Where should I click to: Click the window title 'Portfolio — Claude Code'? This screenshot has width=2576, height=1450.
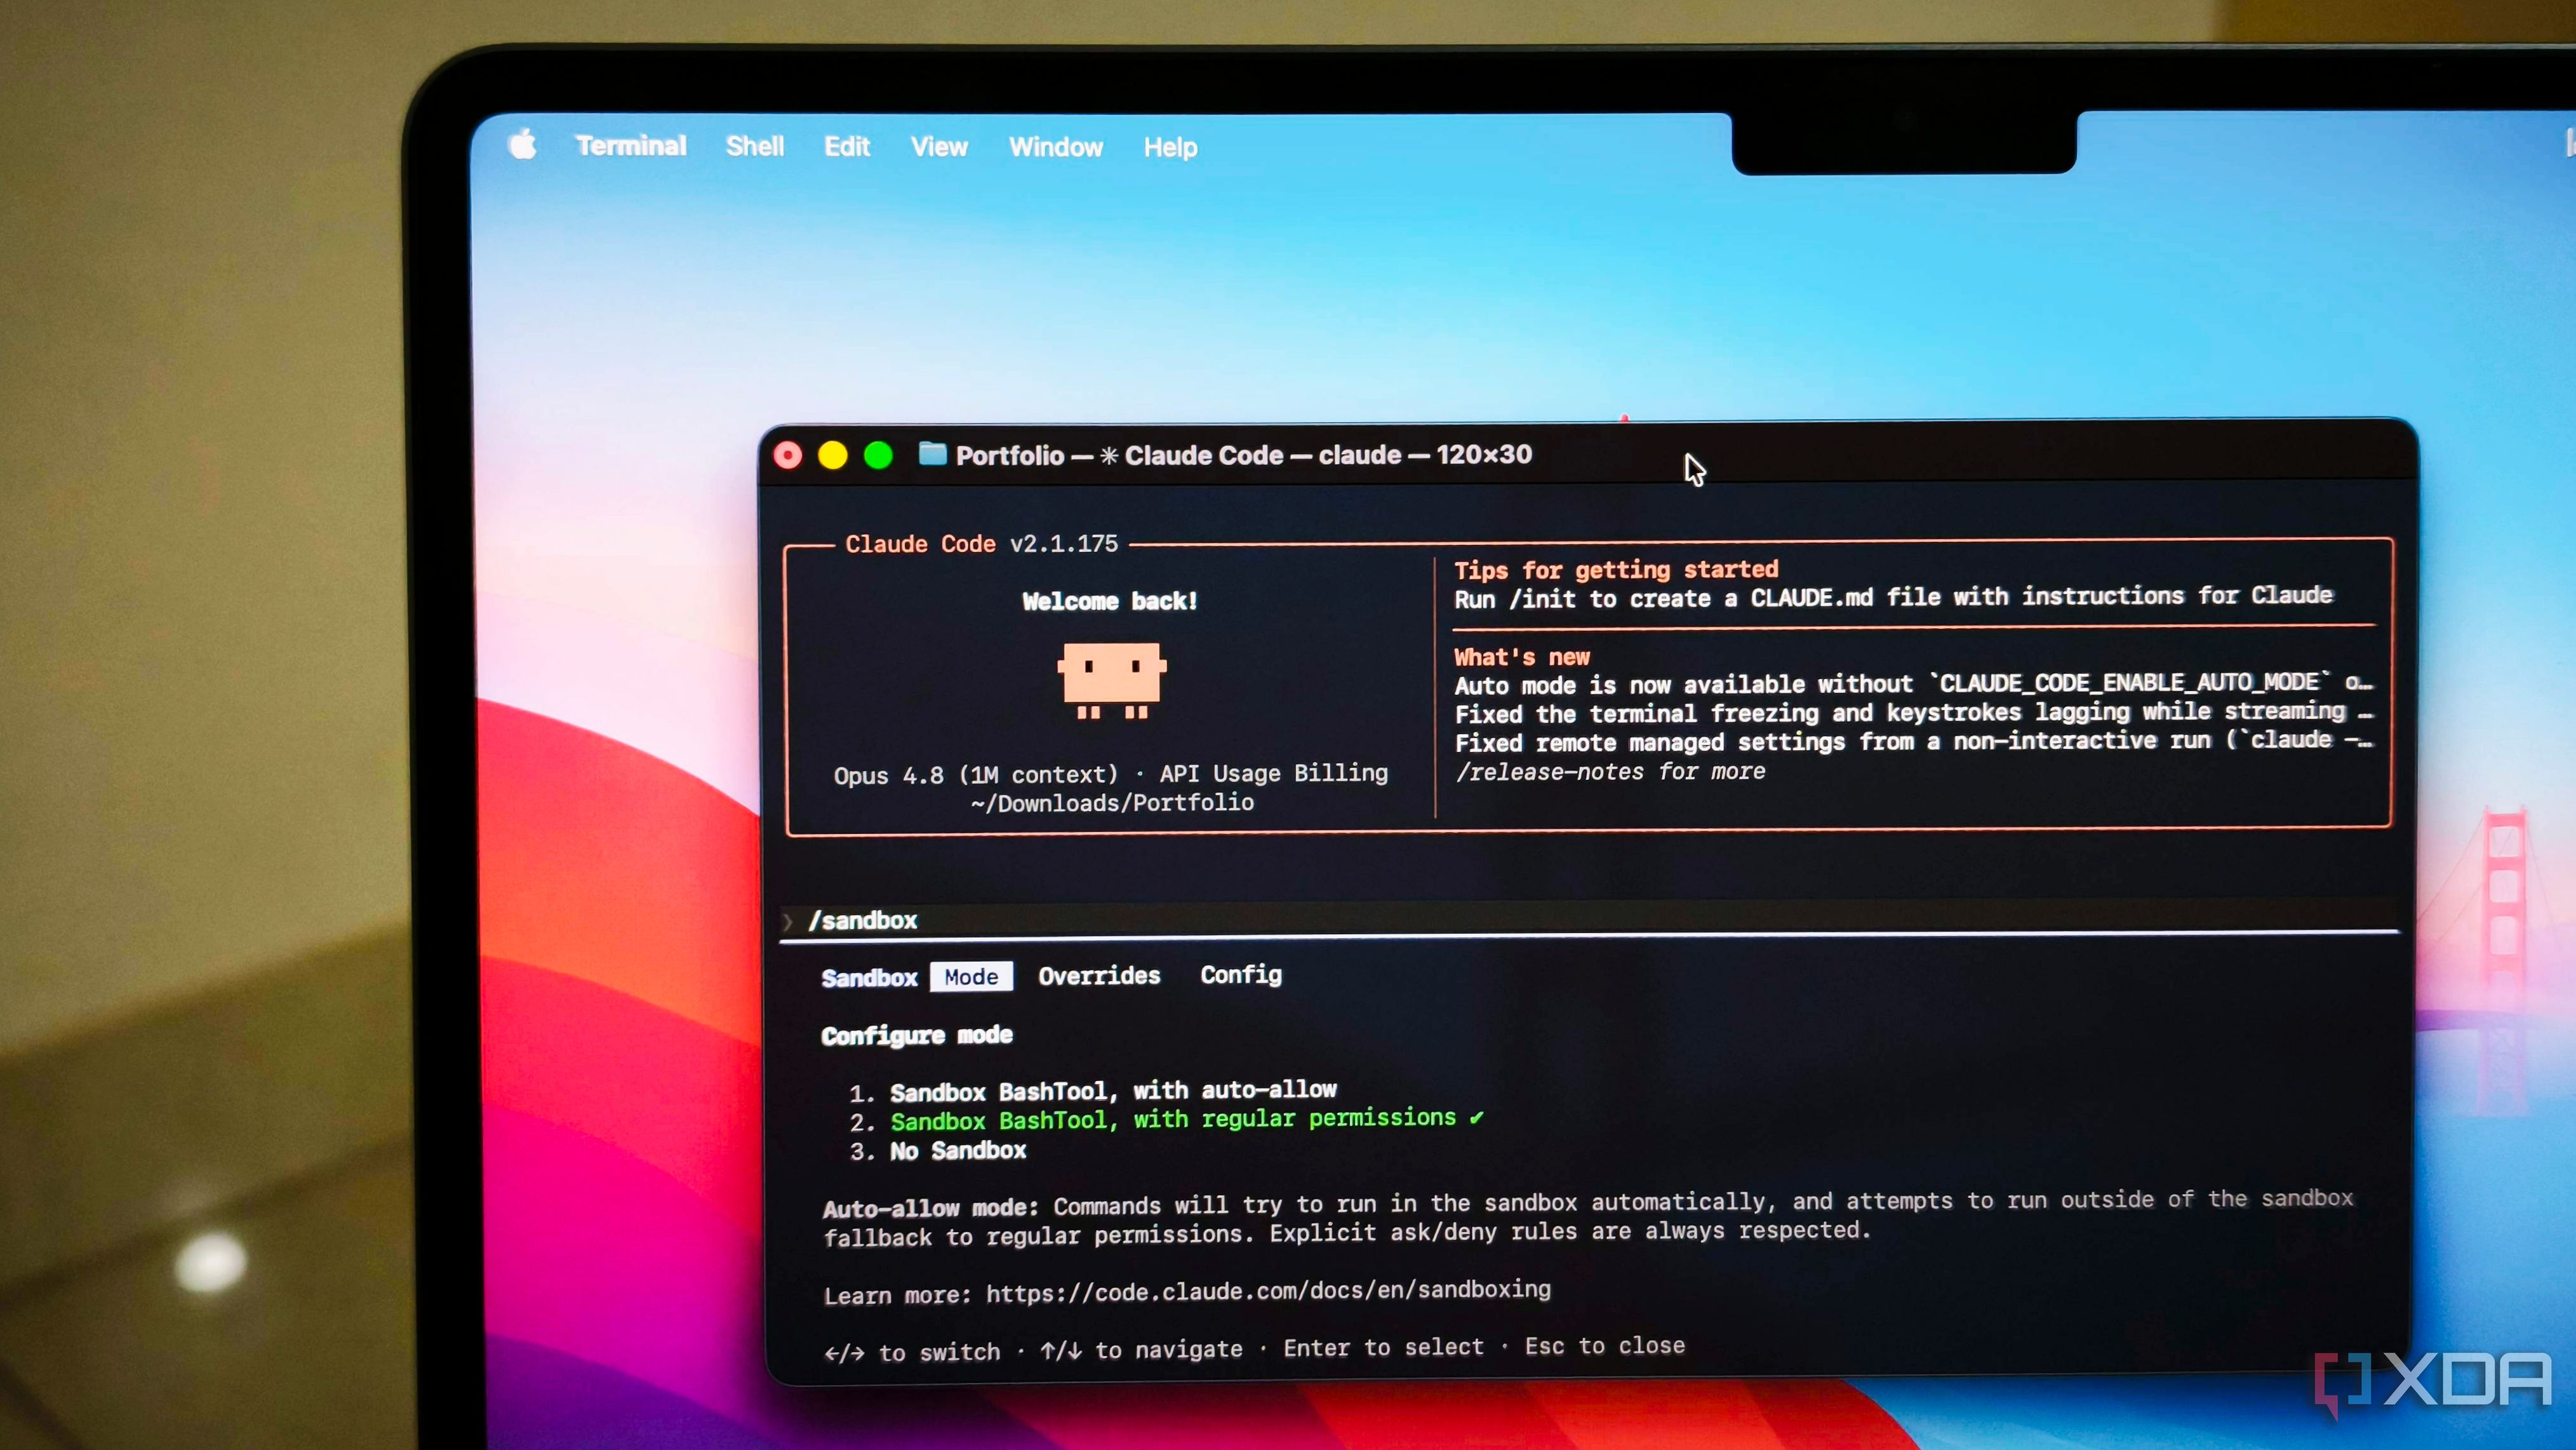coord(1243,455)
